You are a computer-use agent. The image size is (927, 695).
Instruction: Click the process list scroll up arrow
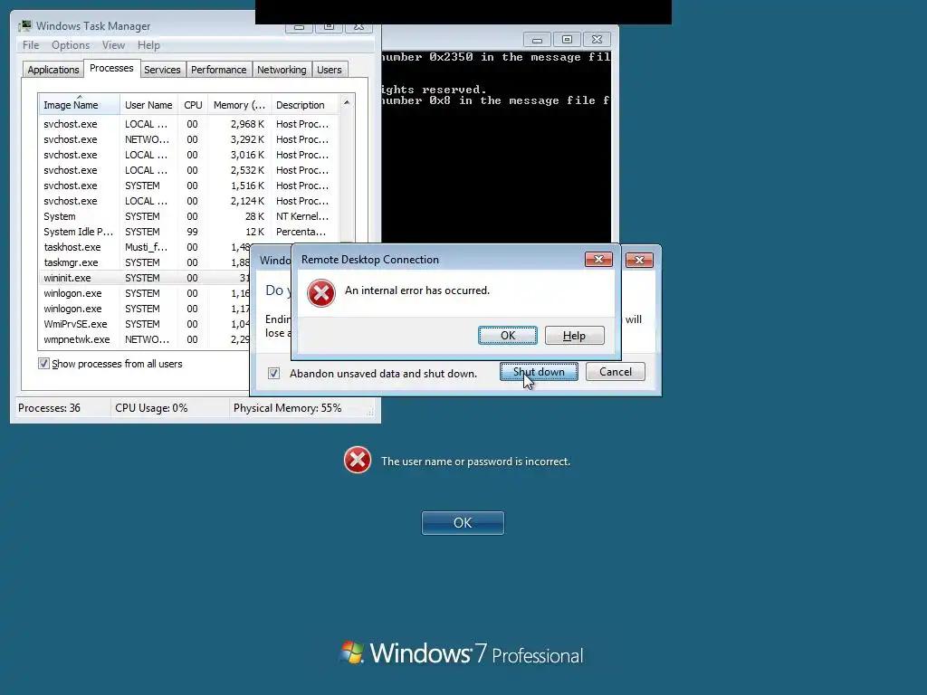point(347,102)
